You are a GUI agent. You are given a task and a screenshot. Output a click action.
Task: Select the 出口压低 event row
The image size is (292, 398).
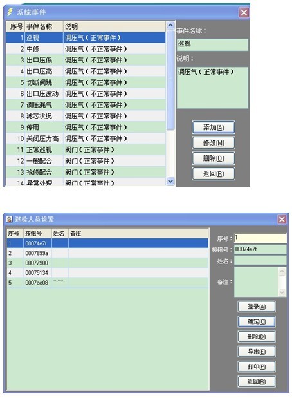tap(86, 60)
